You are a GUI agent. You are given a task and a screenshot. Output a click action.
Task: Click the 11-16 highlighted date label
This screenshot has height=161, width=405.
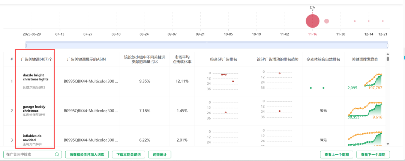point(312,34)
